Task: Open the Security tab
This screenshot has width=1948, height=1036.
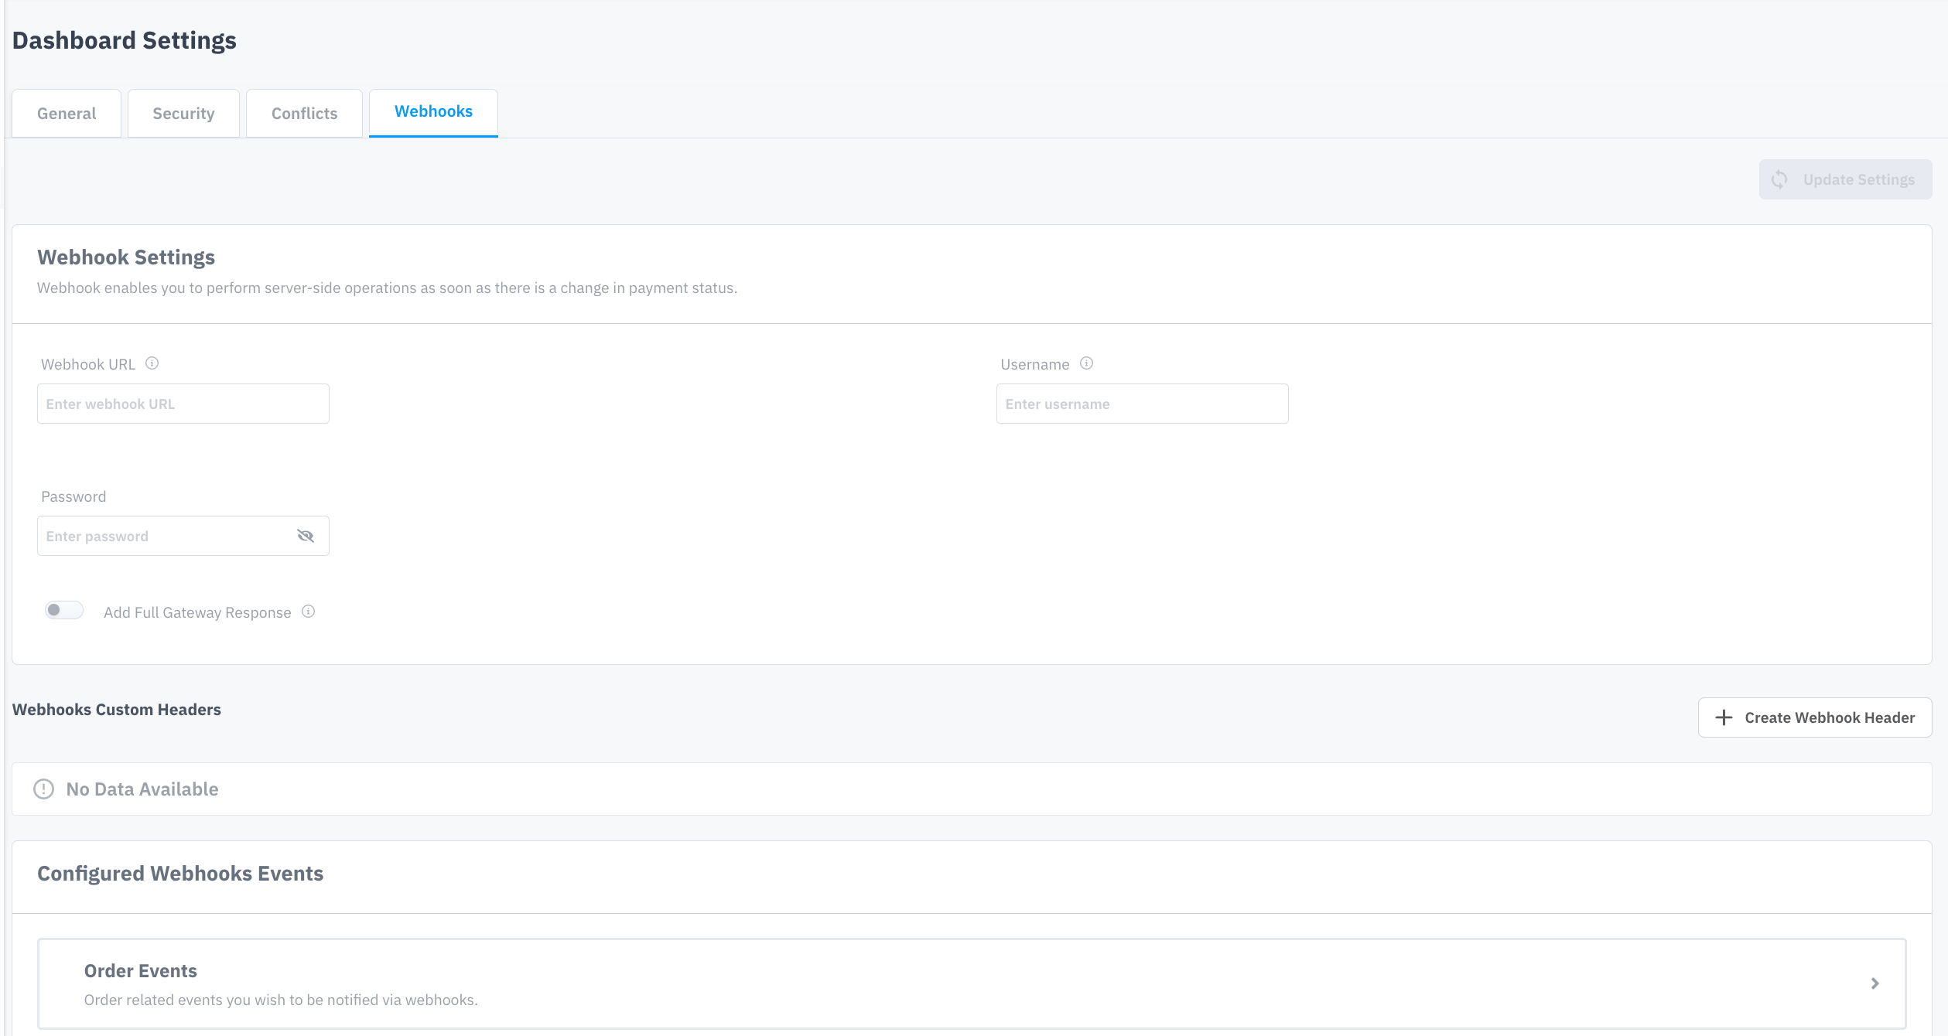Action: [183, 114]
